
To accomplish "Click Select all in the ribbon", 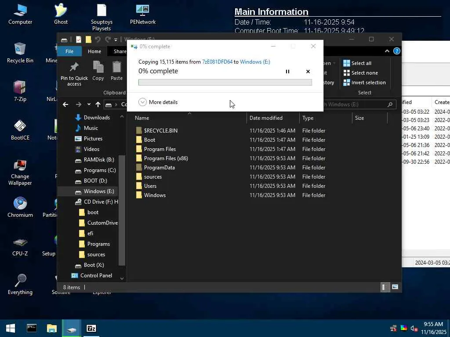I will click(357, 63).
